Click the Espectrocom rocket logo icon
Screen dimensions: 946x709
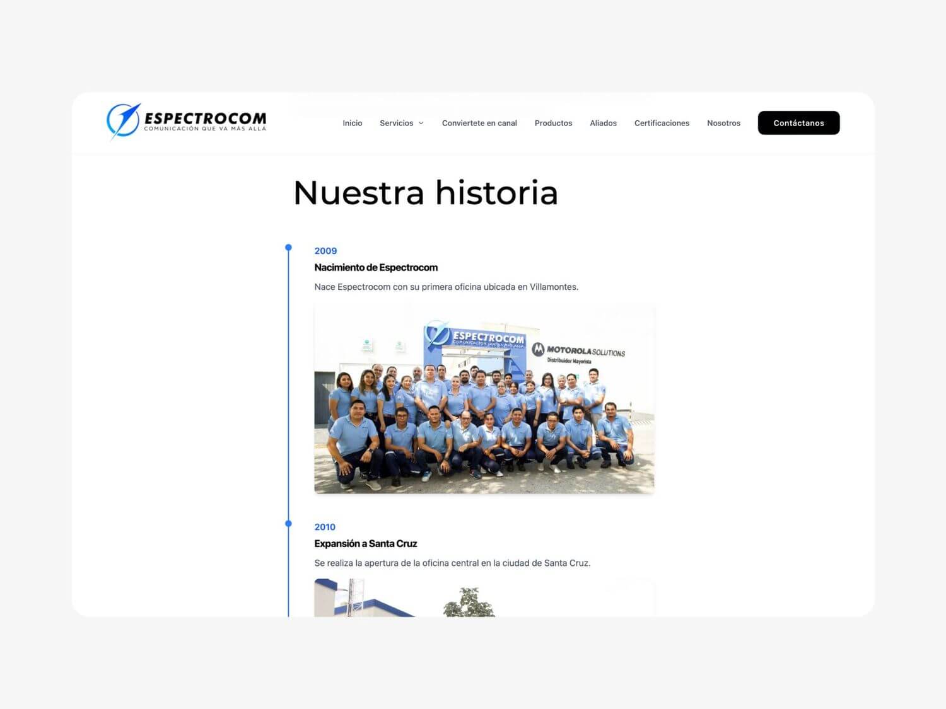click(123, 120)
